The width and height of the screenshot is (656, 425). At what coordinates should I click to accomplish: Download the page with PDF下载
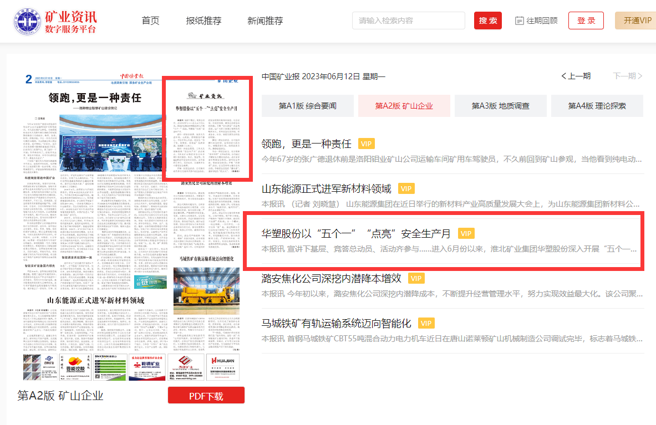click(206, 396)
